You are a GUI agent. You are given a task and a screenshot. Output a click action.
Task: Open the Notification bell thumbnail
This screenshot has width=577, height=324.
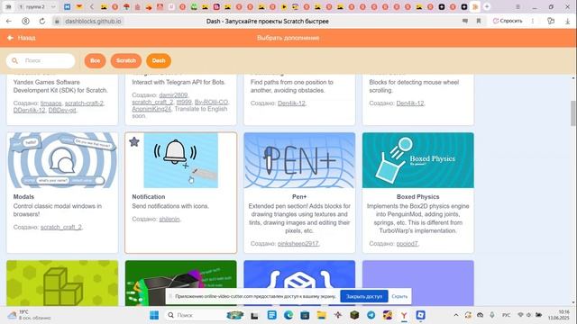180,160
